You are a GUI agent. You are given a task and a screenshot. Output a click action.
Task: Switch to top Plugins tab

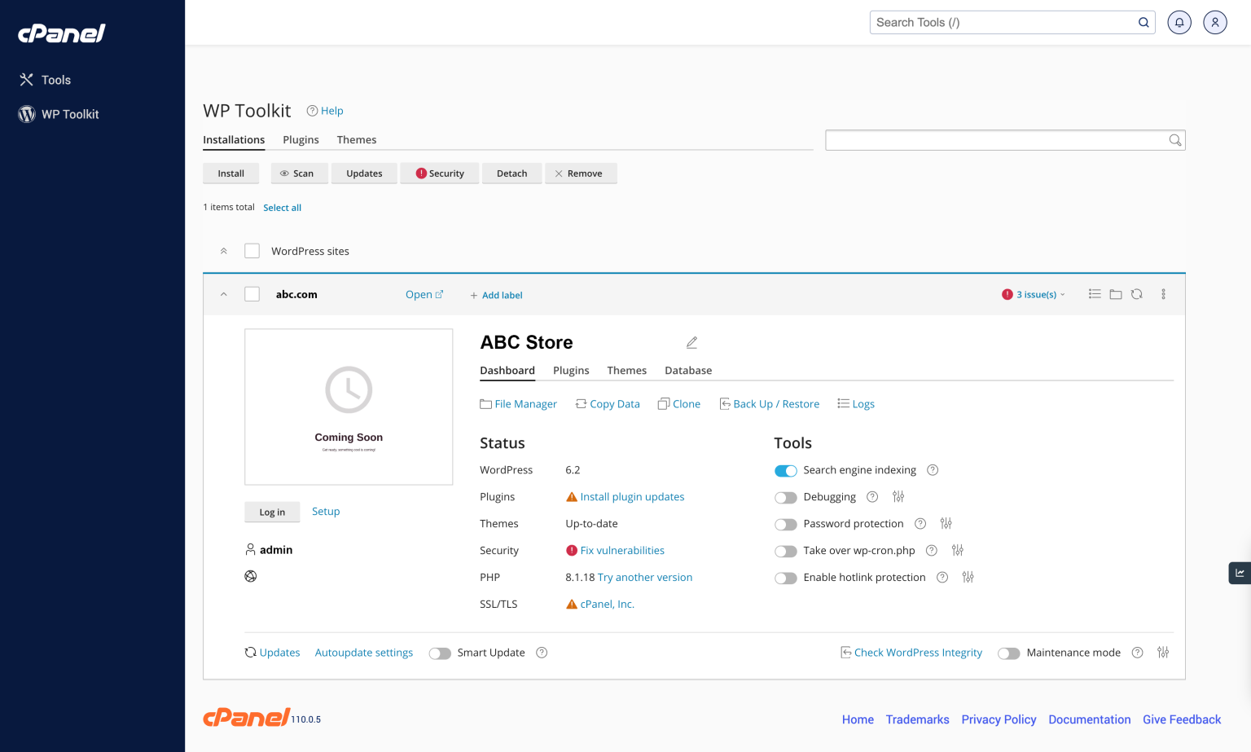tap(301, 140)
